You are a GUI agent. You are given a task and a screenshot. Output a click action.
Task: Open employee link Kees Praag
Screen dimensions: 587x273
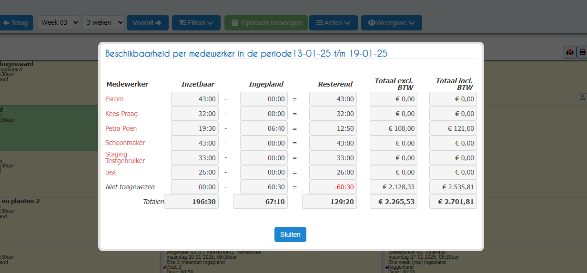coord(121,114)
